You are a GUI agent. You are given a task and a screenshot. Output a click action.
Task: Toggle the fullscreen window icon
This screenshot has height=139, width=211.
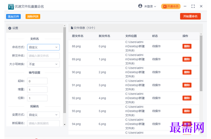(x=193, y=6)
